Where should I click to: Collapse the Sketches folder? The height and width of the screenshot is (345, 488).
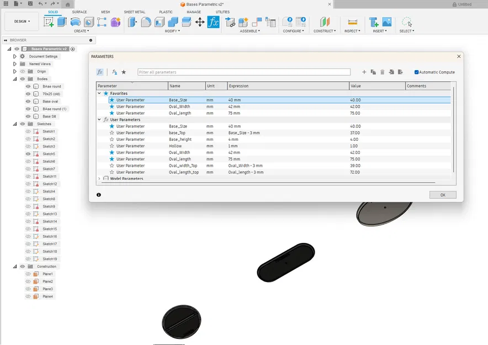pos(14,124)
